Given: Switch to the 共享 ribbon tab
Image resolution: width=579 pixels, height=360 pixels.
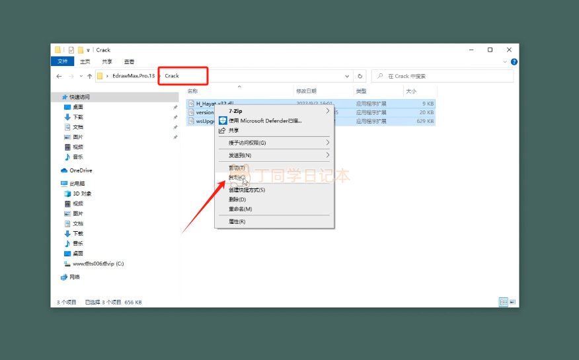Looking at the screenshot, I should click(107, 61).
